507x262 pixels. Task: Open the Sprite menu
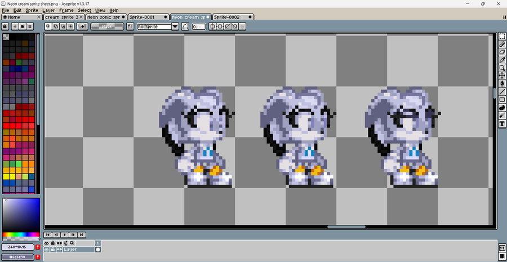pyautogui.click(x=32, y=10)
